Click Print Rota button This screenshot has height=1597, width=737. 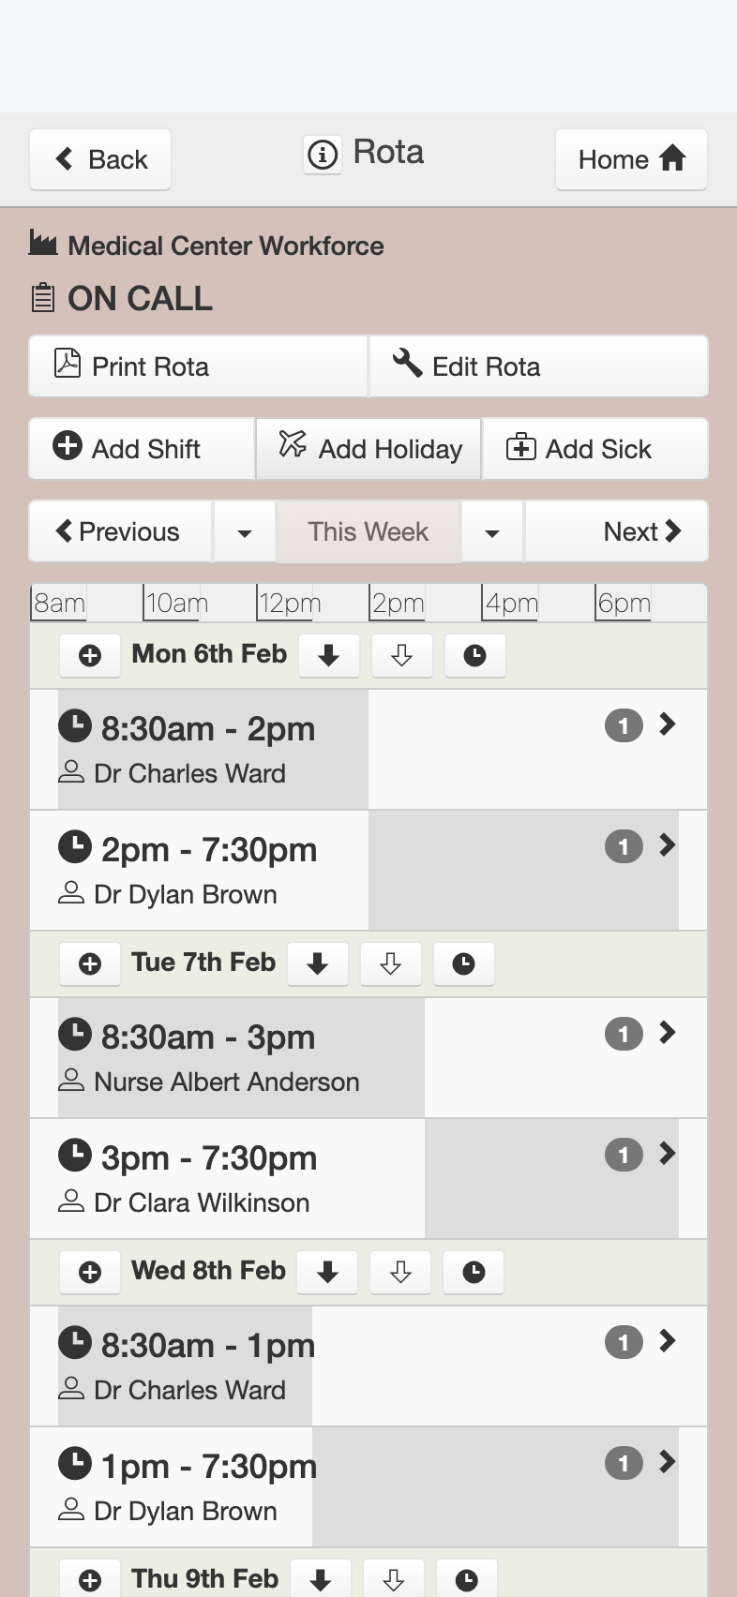point(198,366)
